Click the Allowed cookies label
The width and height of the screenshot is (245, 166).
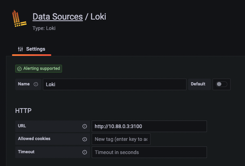34,139
